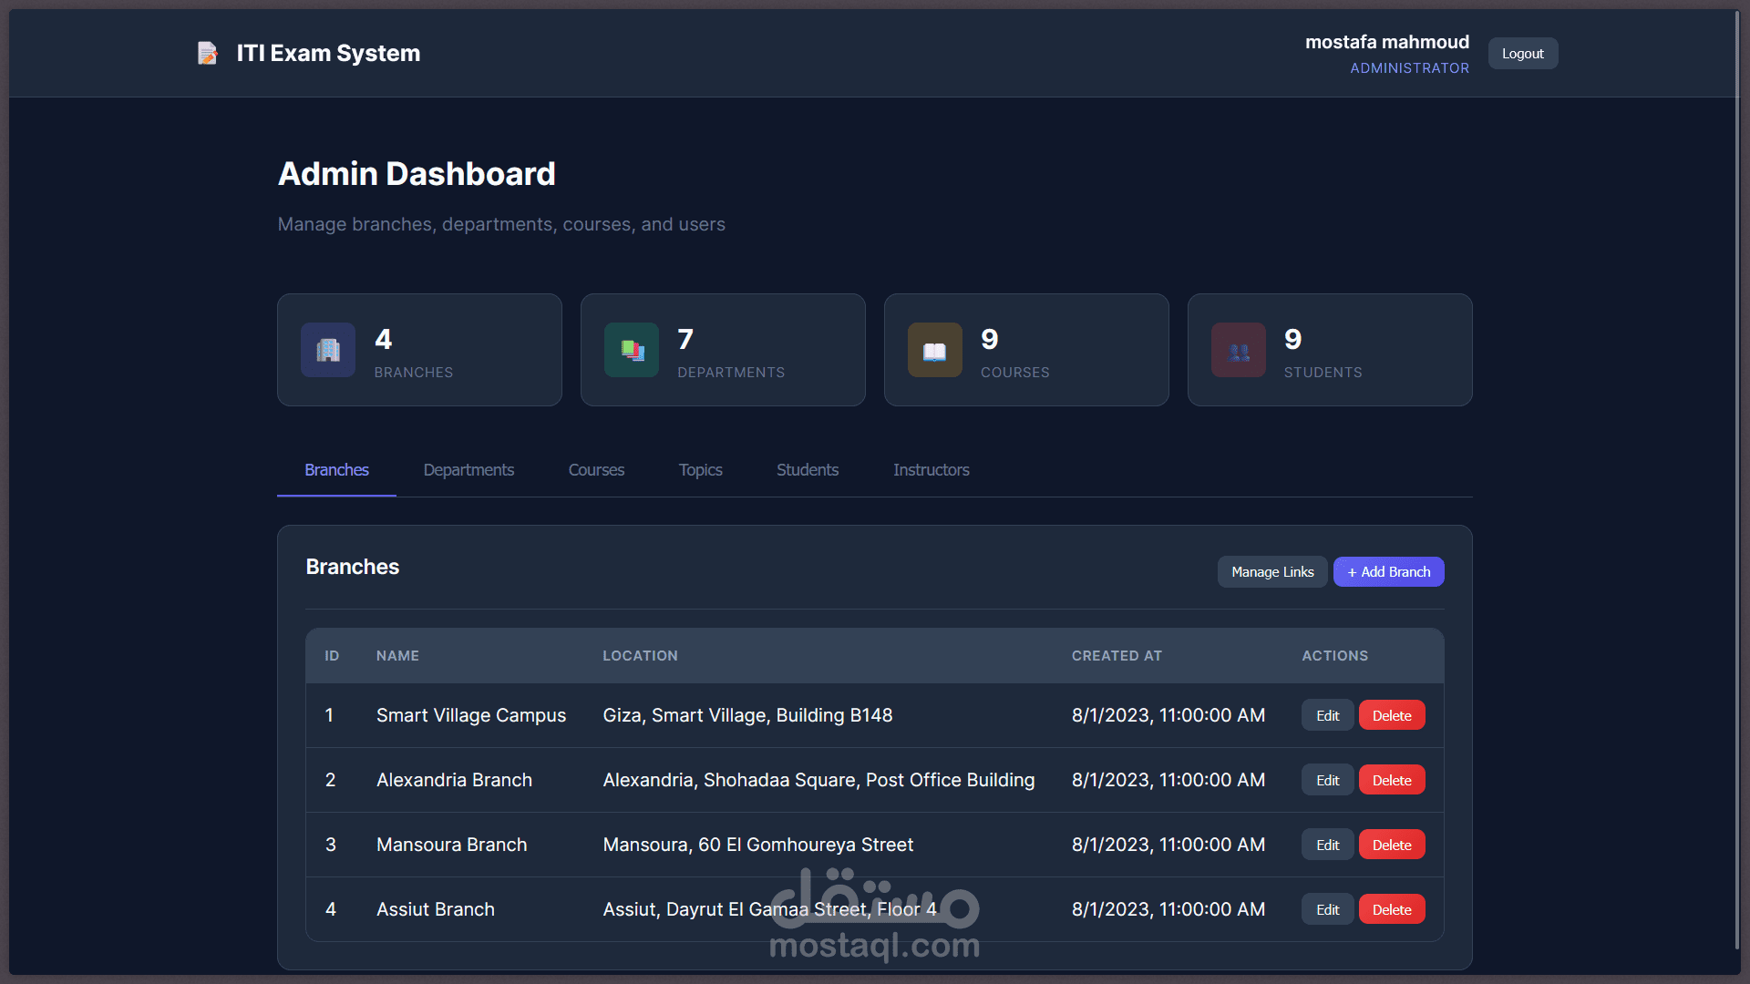Image resolution: width=1750 pixels, height=984 pixels.
Task: Switch to the Departments tab
Action: pyautogui.click(x=468, y=470)
